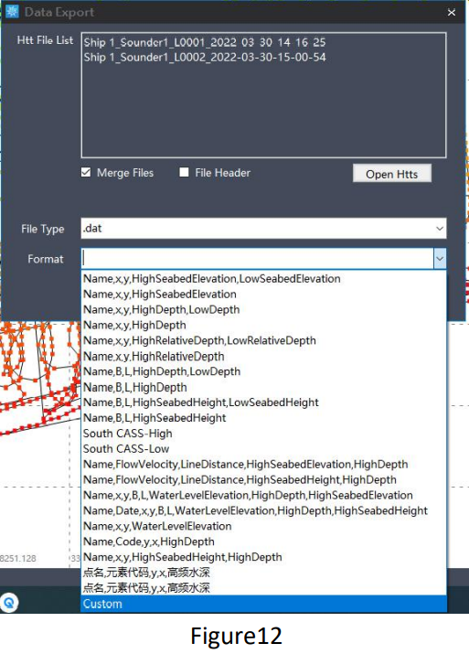Click the Data Export app icon
The height and width of the screenshot is (654, 469).
[12, 12]
